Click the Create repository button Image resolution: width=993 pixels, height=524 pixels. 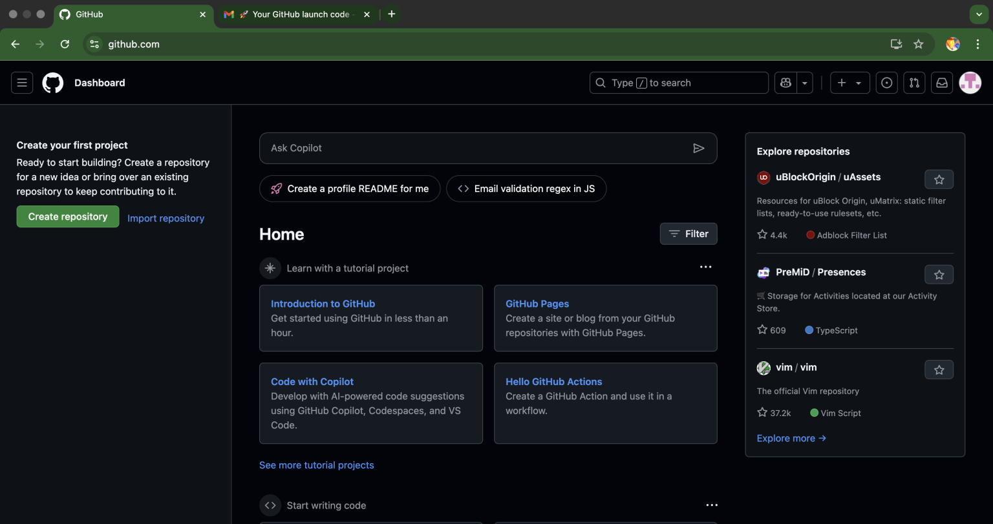click(67, 216)
